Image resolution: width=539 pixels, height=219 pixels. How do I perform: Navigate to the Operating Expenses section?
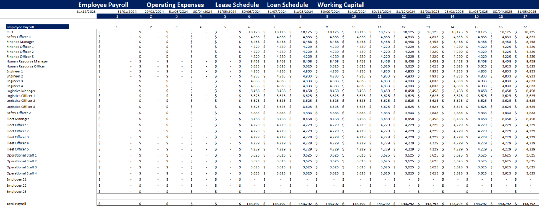[x=175, y=5]
